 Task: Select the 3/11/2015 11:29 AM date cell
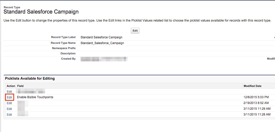click(x=257, y=109)
